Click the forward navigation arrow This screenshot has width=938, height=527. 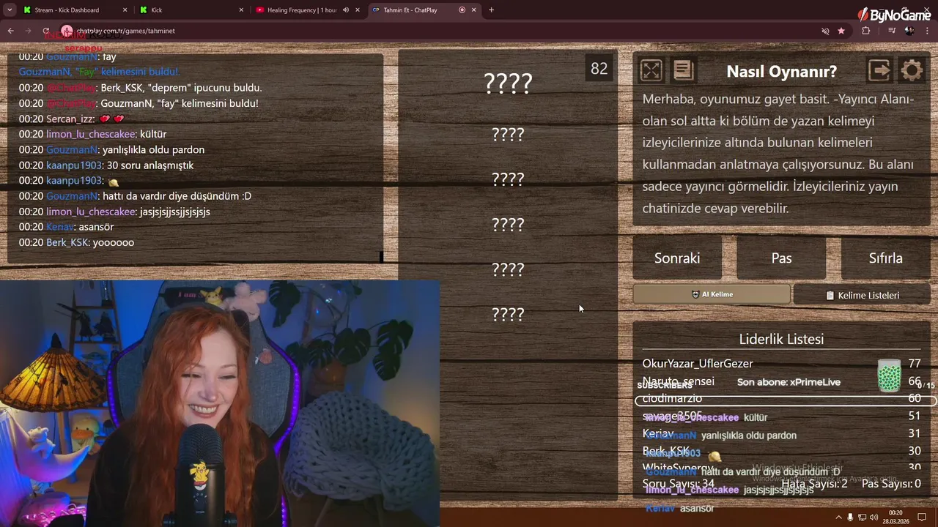(x=28, y=31)
